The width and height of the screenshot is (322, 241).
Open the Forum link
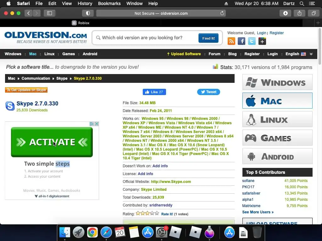tap(214, 54)
